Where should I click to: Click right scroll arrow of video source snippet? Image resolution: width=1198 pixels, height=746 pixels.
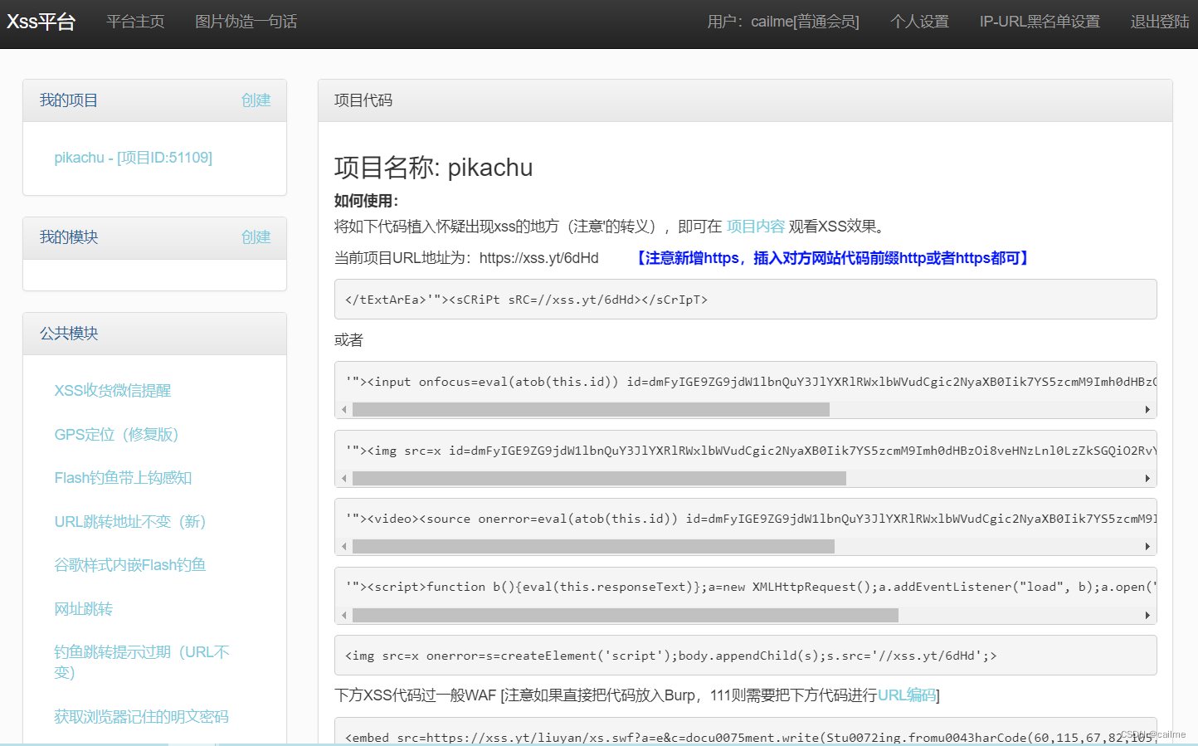coord(1147,547)
